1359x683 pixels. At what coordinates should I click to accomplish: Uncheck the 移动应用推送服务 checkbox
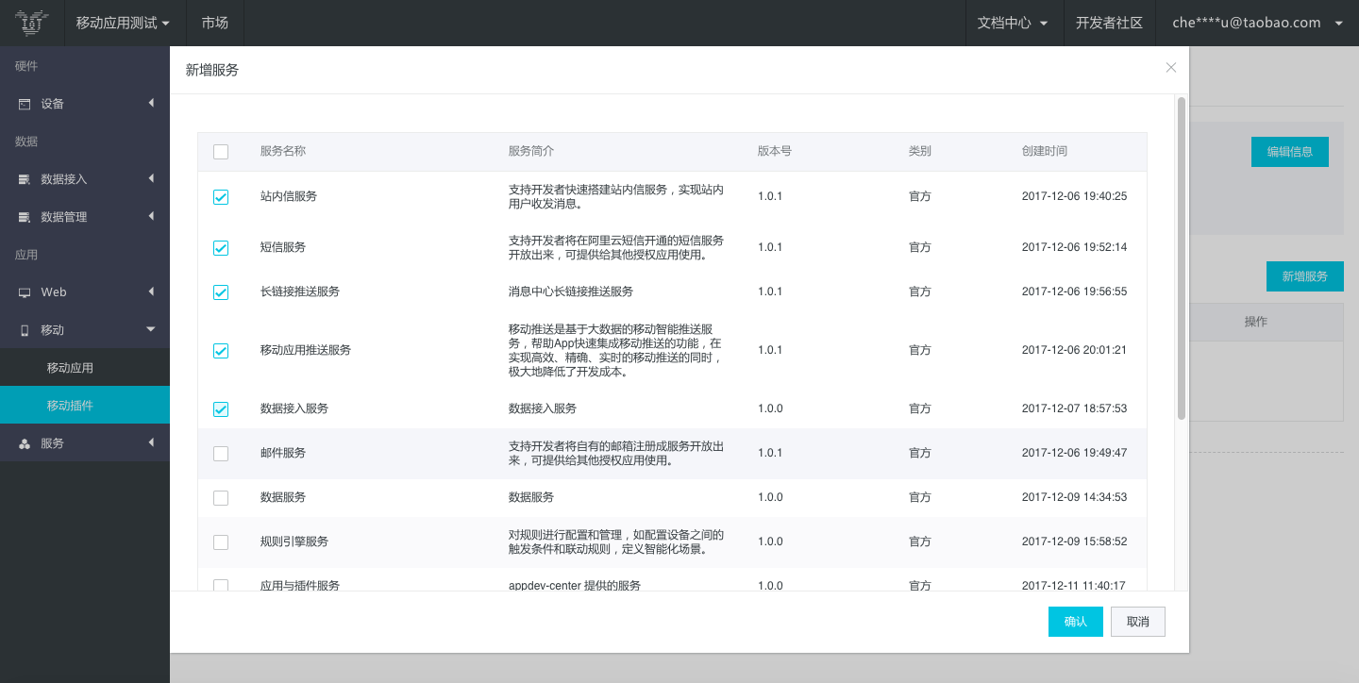(x=221, y=351)
